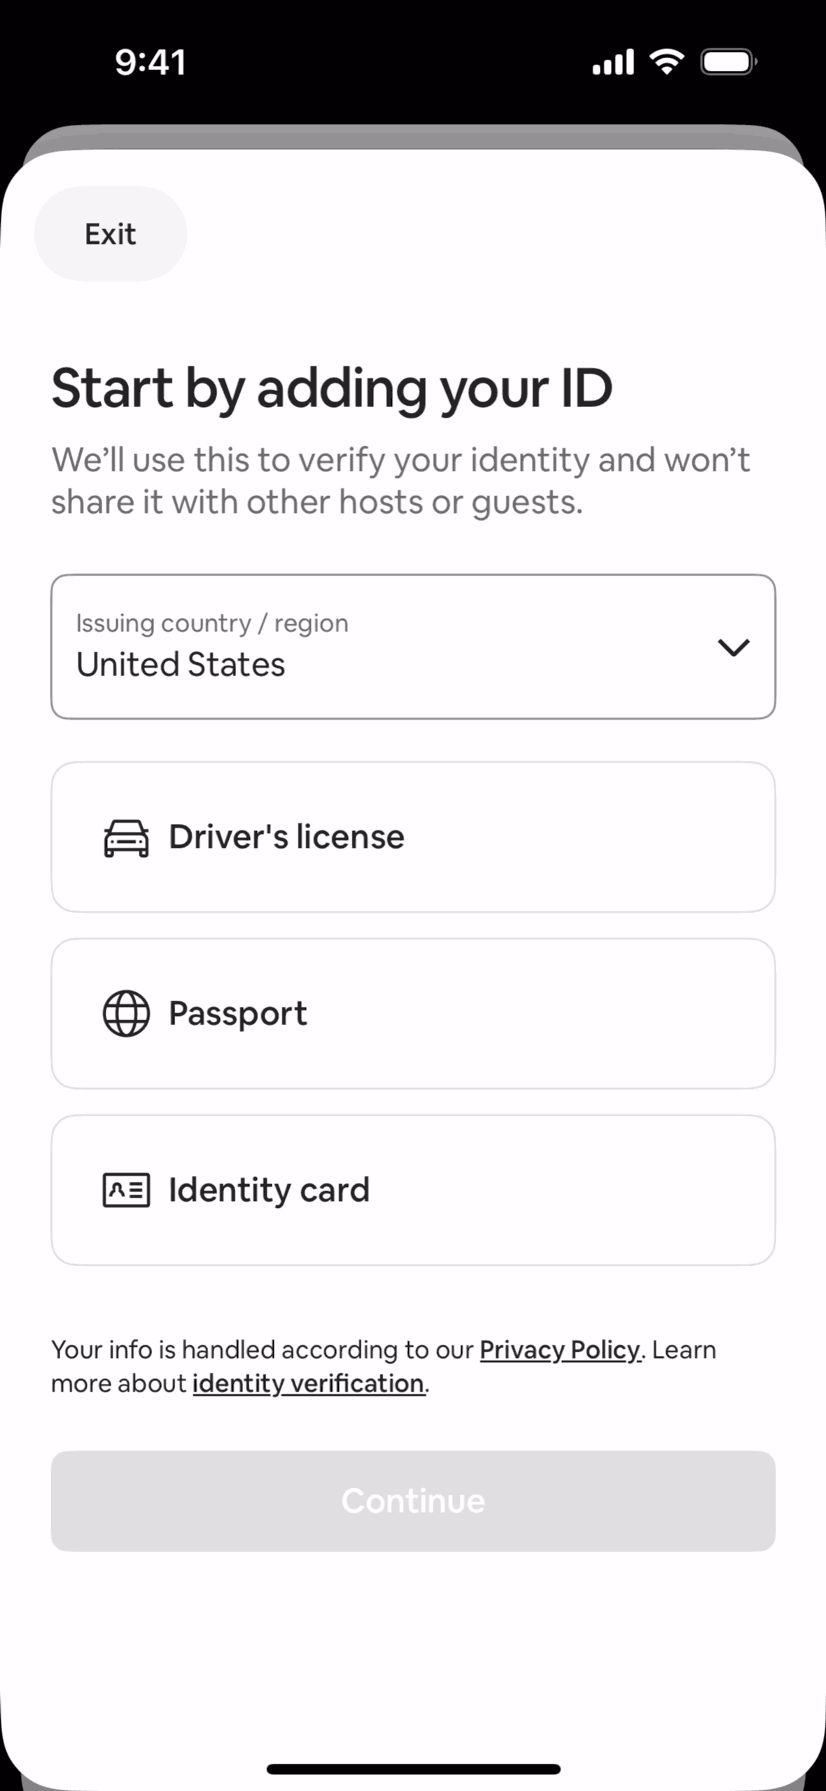Click the "Issuing country / region" label

(212, 623)
